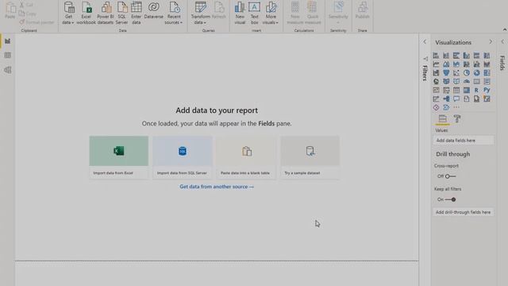The width and height of the screenshot is (508, 286).
Task: Select Card visualization
Action: [476, 81]
